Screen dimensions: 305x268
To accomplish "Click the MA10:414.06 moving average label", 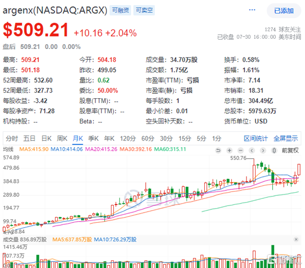I will (67, 149).
